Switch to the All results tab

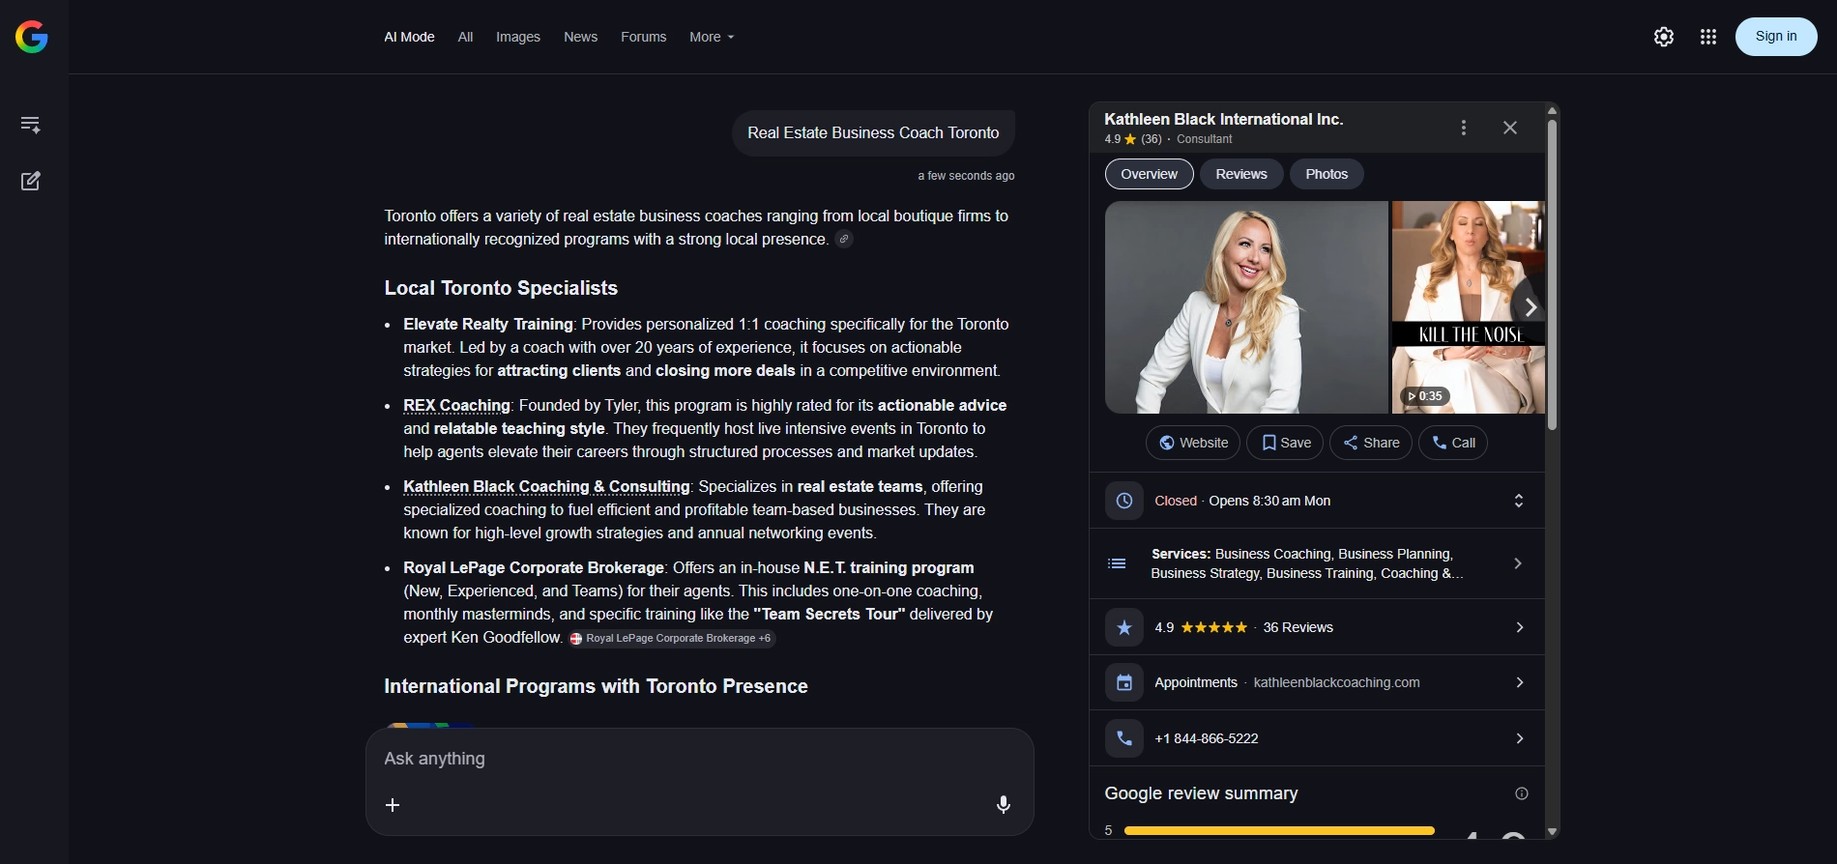tap(465, 37)
